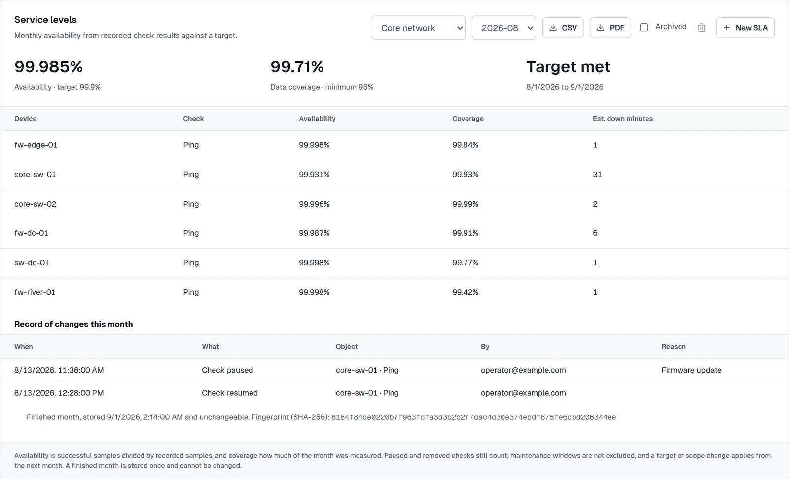Click the Coverage column header
Image resolution: width=789 pixels, height=479 pixels.
[468, 119]
